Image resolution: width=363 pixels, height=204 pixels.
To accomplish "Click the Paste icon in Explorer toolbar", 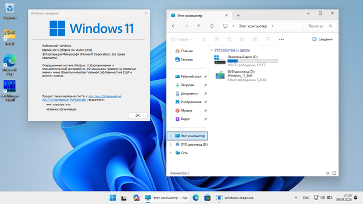I will point(229,39).
